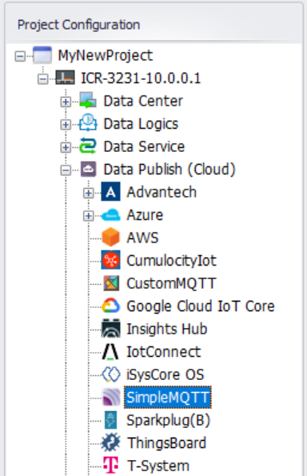Select the ICR-3231-10.0.0.1 label

[x=141, y=78]
